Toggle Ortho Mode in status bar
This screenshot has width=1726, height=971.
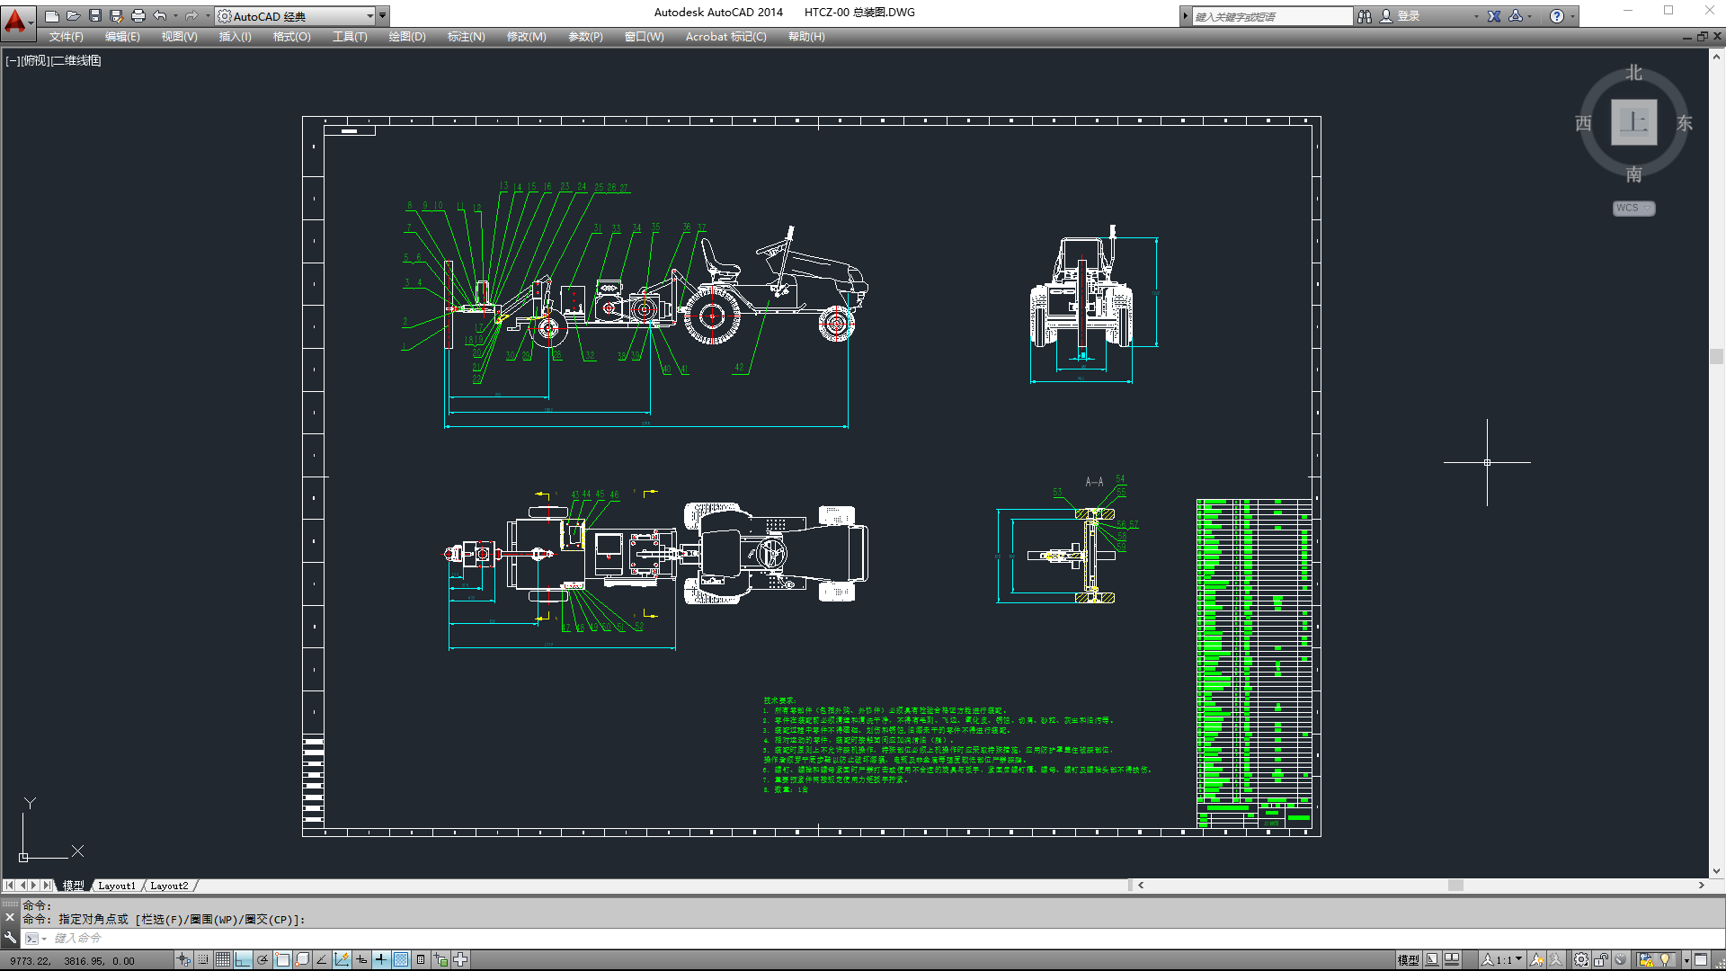(x=243, y=959)
